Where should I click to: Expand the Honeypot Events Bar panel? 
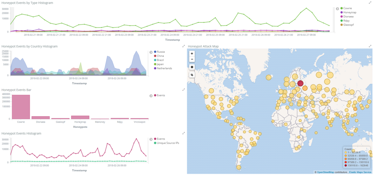coord(184,90)
